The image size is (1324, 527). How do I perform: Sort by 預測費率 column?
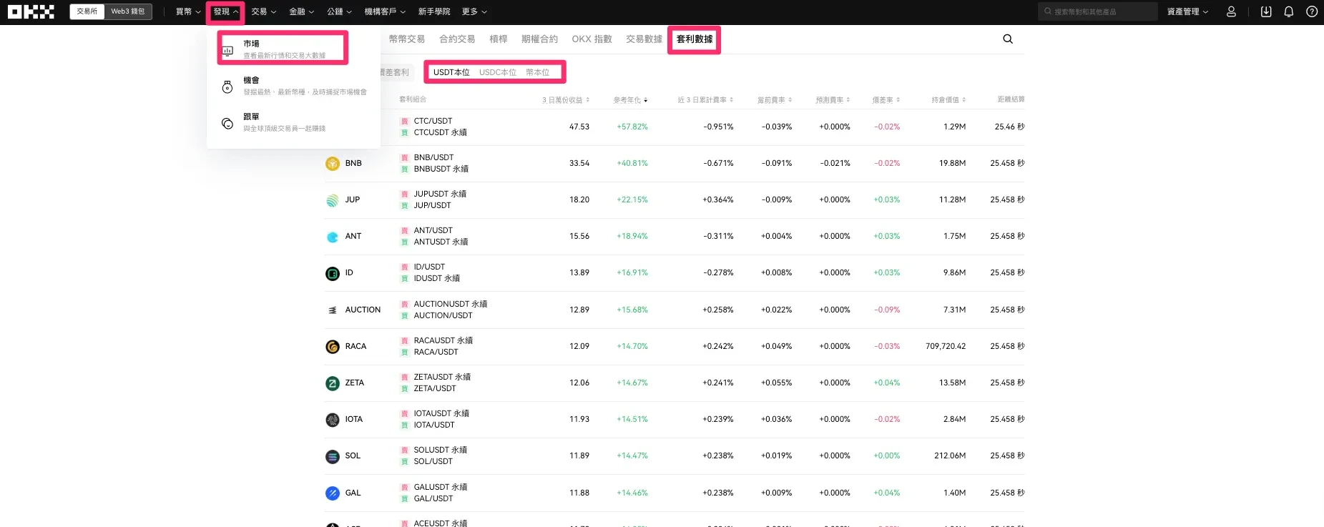(833, 100)
